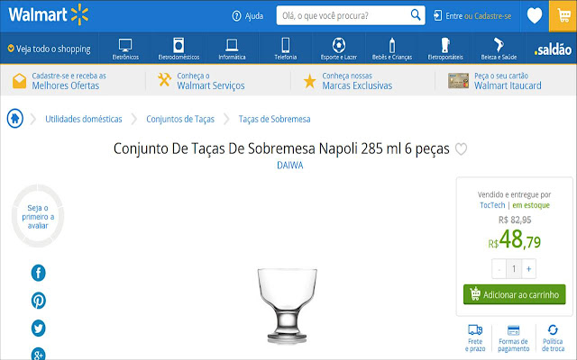Open the Eletrodomésticos category
The image size is (577, 360).
tap(179, 49)
